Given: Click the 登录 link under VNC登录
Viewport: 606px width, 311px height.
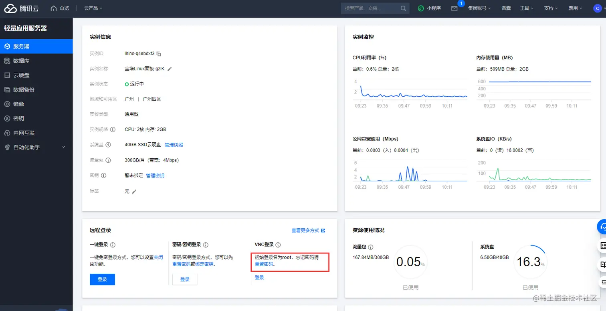Looking at the screenshot, I should (259, 277).
